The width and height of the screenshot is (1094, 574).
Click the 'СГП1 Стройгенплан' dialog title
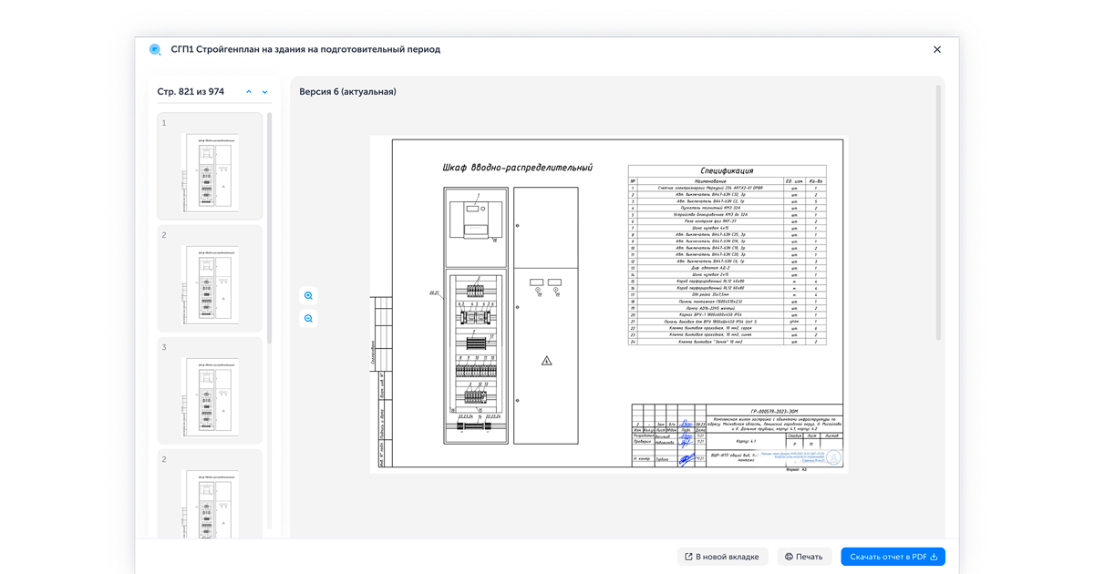click(x=305, y=50)
